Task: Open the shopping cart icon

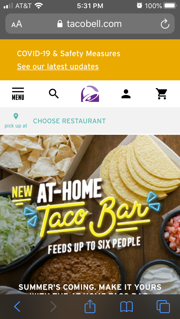Action: (x=162, y=94)
